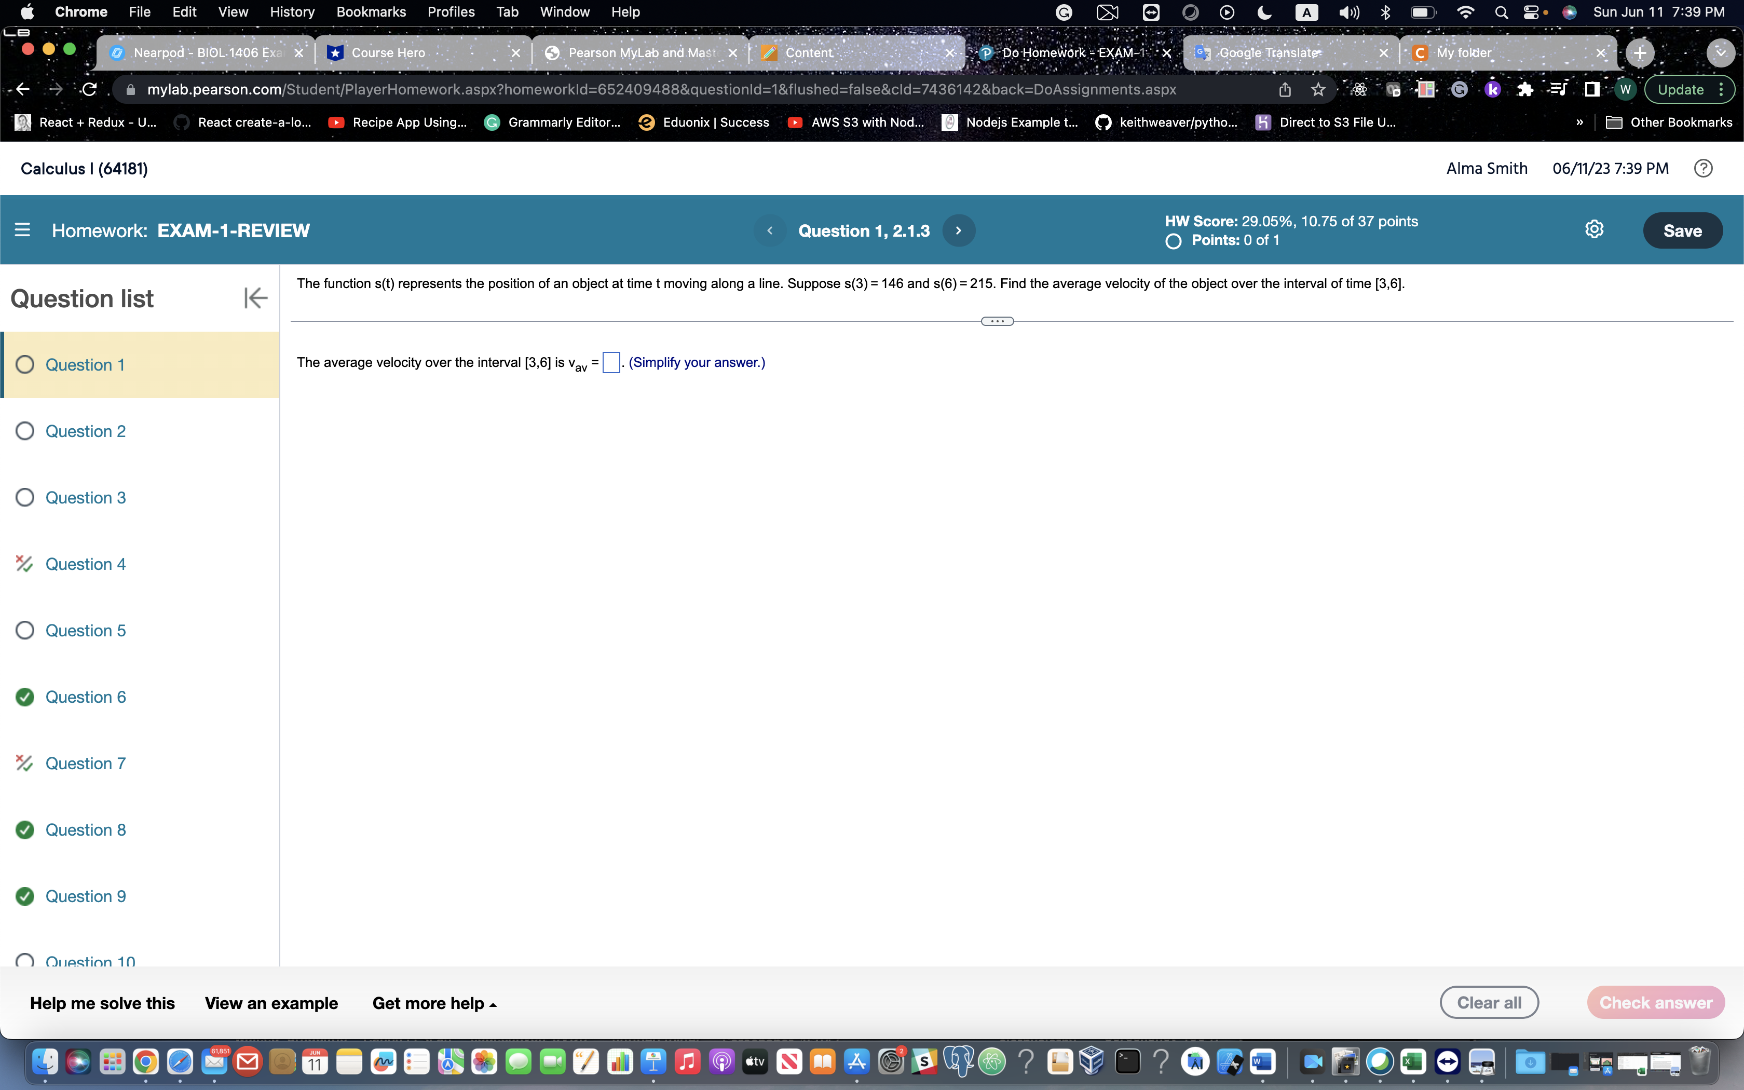Open the Bookmarks menu

pos(372,11)
